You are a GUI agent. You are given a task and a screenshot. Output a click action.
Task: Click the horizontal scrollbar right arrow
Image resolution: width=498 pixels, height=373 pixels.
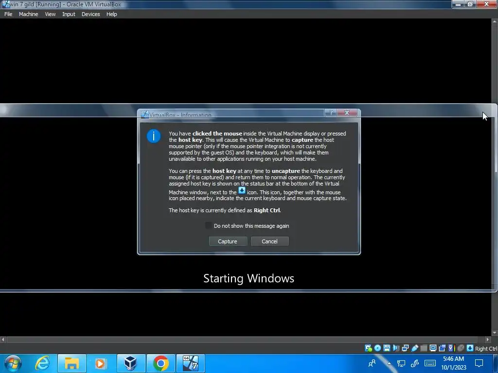[x=488, y=339]
